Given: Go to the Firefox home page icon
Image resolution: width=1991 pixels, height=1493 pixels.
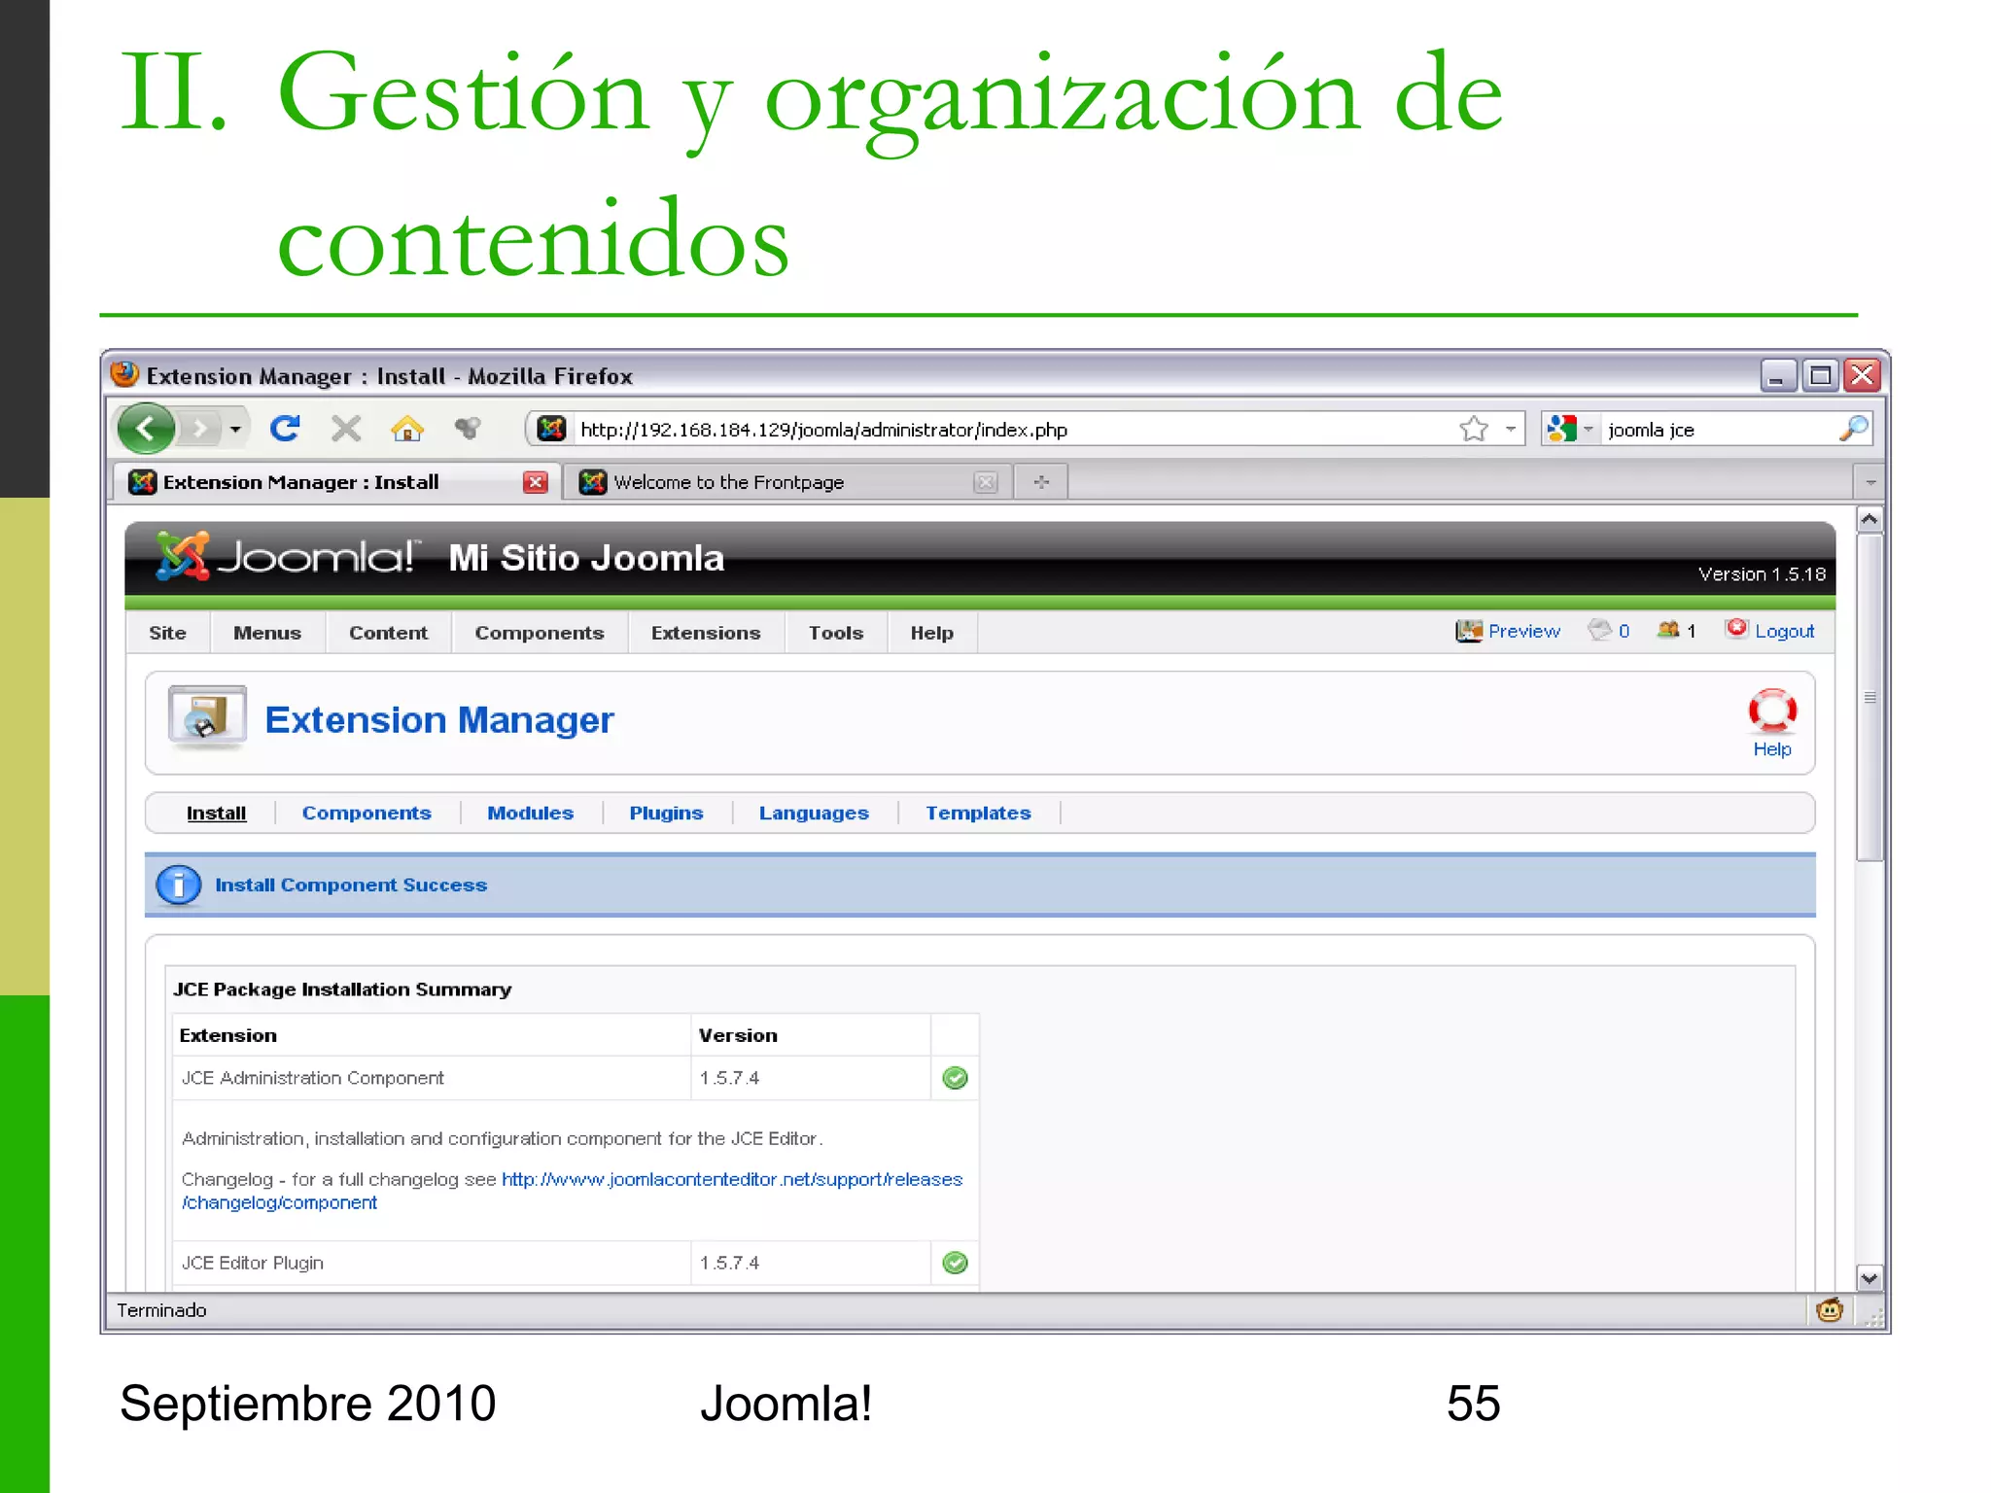Looking at the screenshot, I should [x=407, y=429].
